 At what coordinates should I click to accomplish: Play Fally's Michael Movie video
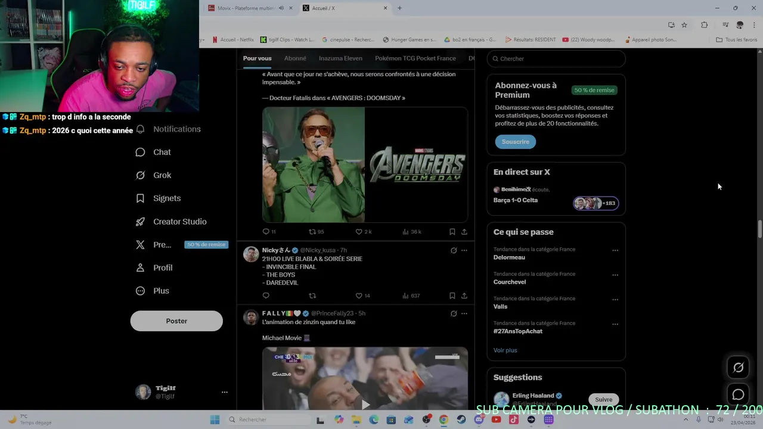point(365,404)
